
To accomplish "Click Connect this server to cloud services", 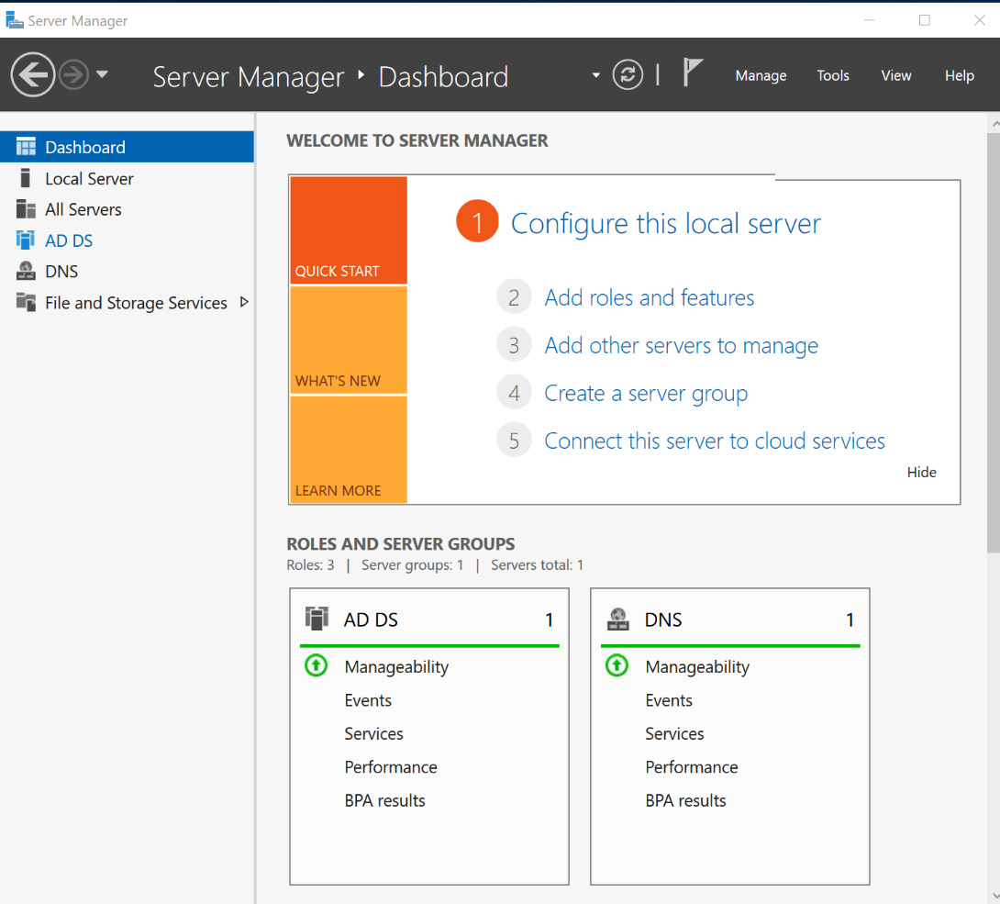I will 715,441.
